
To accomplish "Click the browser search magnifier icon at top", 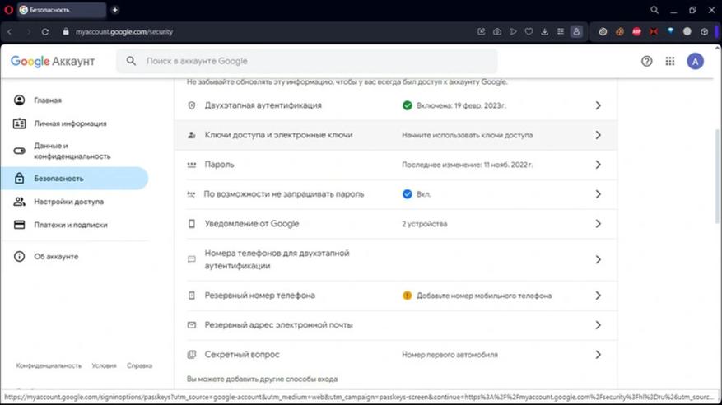I will pos(654,10).
